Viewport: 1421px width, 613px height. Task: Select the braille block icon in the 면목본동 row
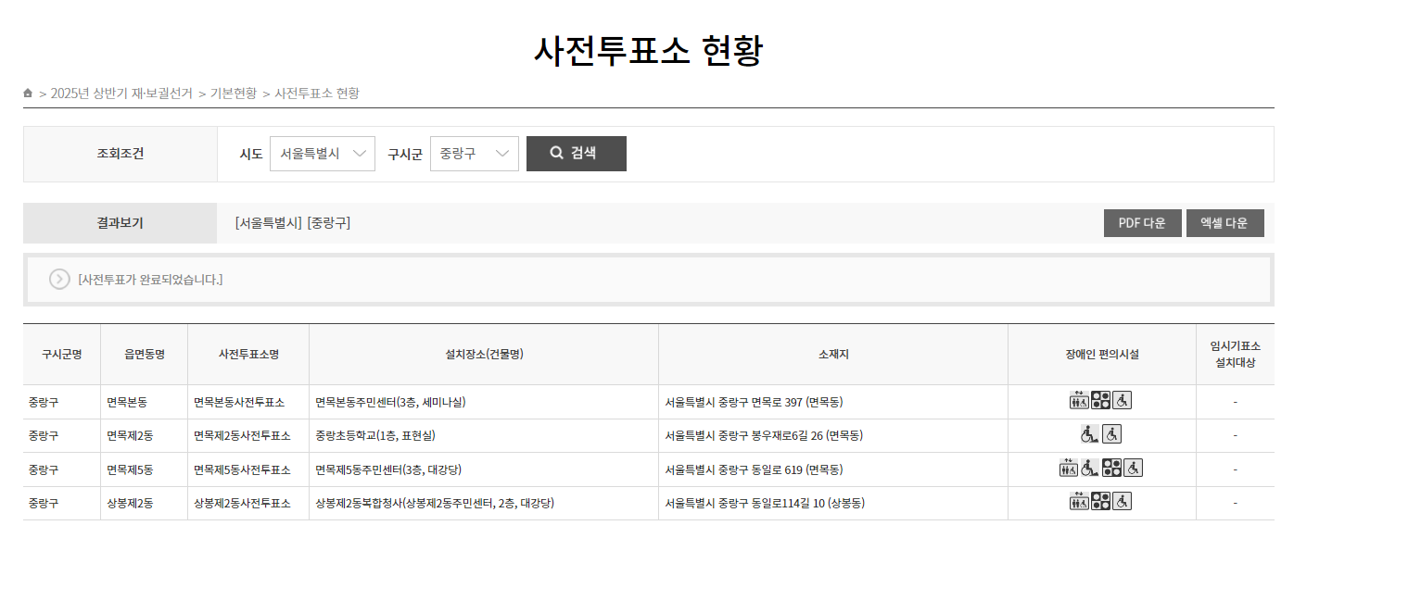click(x=1101, y=400)
